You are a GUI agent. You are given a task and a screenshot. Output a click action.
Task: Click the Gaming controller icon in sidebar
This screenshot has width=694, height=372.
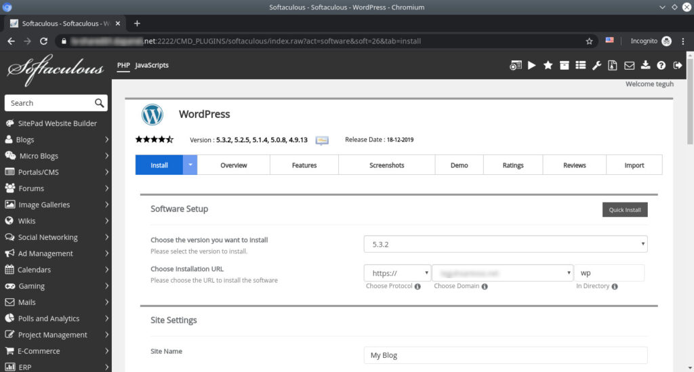[x=9, y=286]
